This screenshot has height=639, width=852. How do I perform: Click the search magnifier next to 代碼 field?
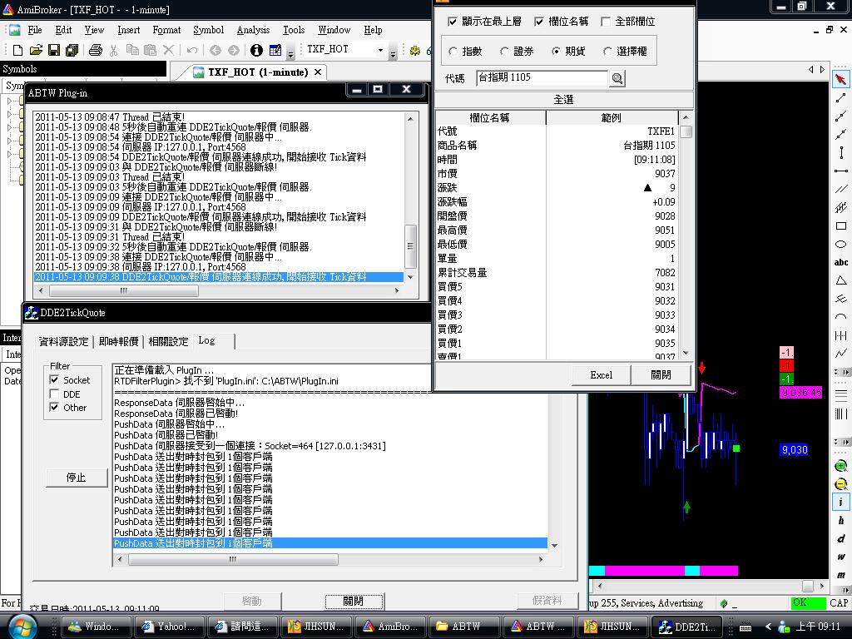click(x=617, y=78)
